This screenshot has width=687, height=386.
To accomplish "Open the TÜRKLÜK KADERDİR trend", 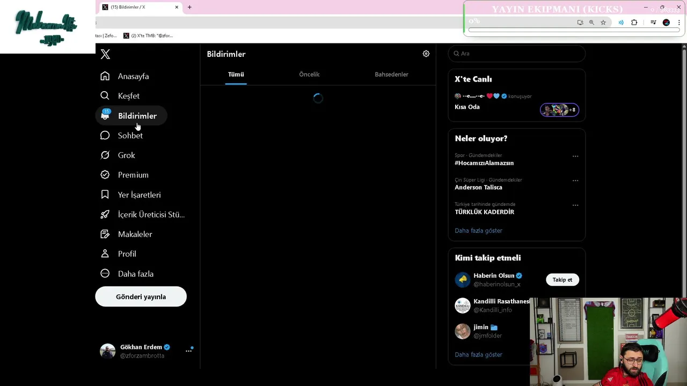I will coord(484,212).
